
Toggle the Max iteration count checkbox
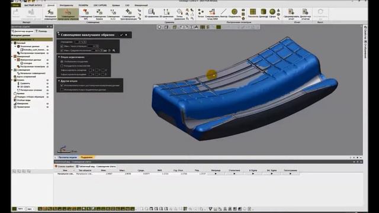(62, 46)
